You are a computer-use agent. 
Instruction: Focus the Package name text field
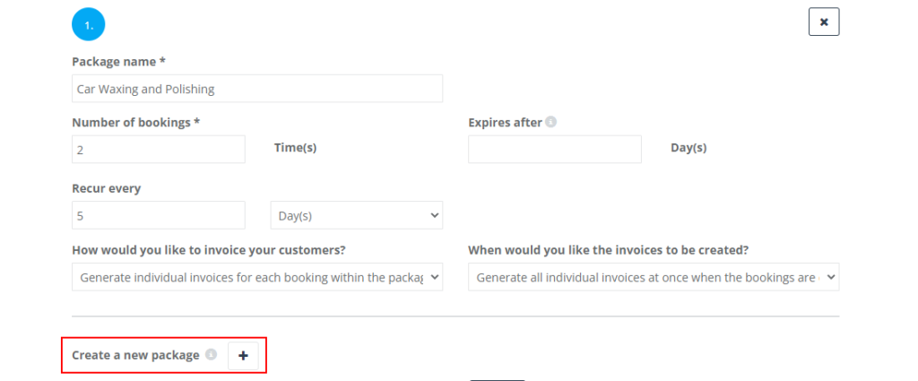[x=257, y=89]
